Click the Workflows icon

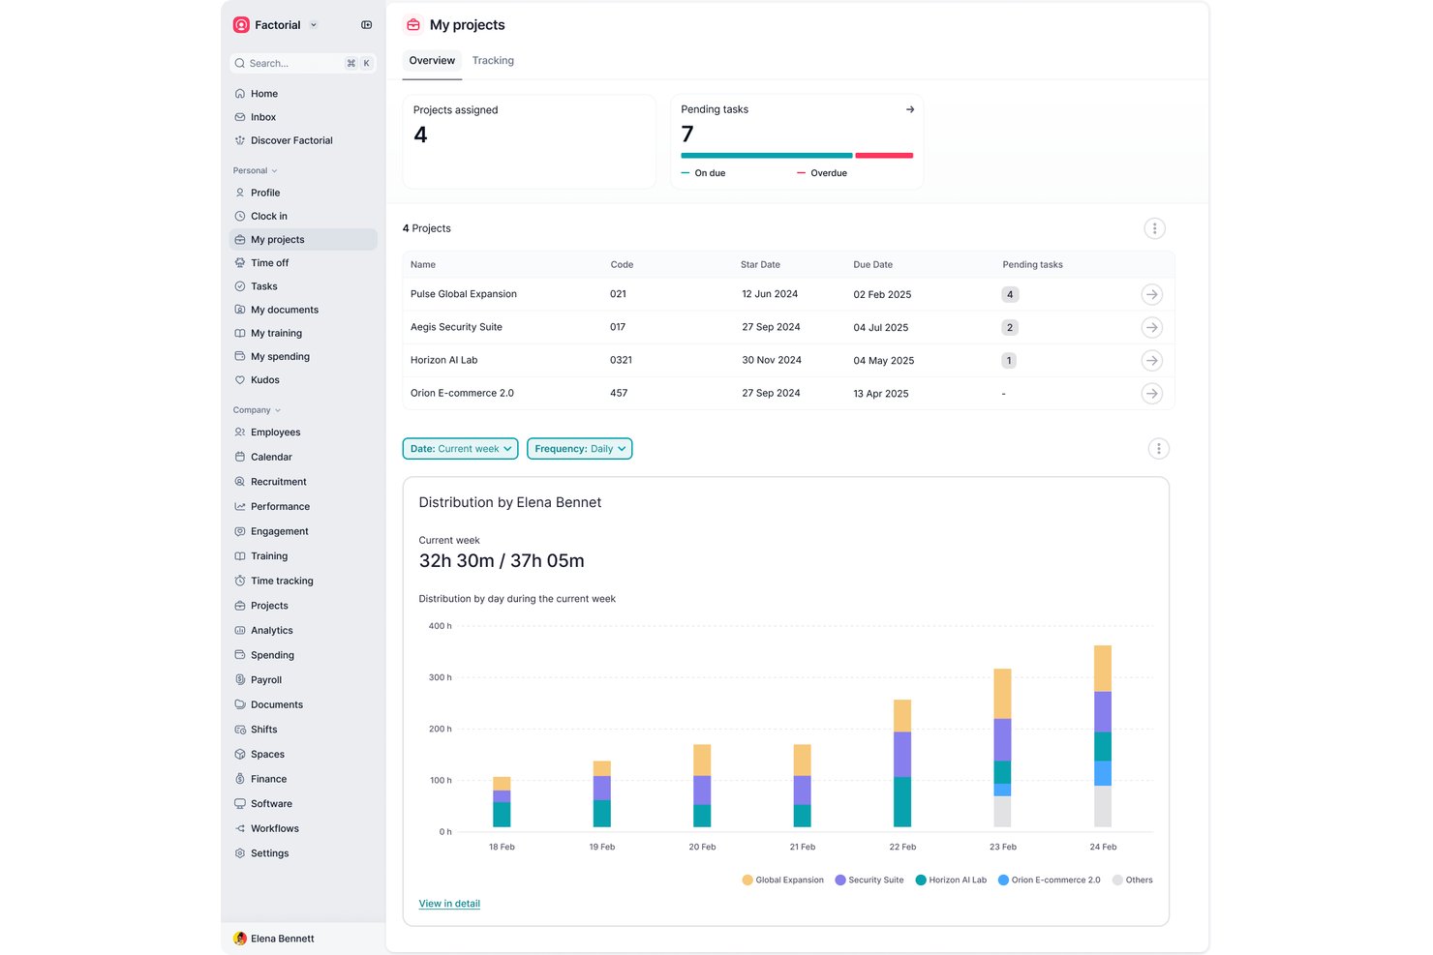[240, 828]
